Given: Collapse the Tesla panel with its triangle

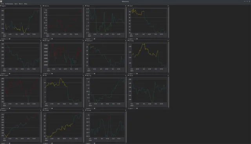Looking at the screenshot, I should pos(128,75).
